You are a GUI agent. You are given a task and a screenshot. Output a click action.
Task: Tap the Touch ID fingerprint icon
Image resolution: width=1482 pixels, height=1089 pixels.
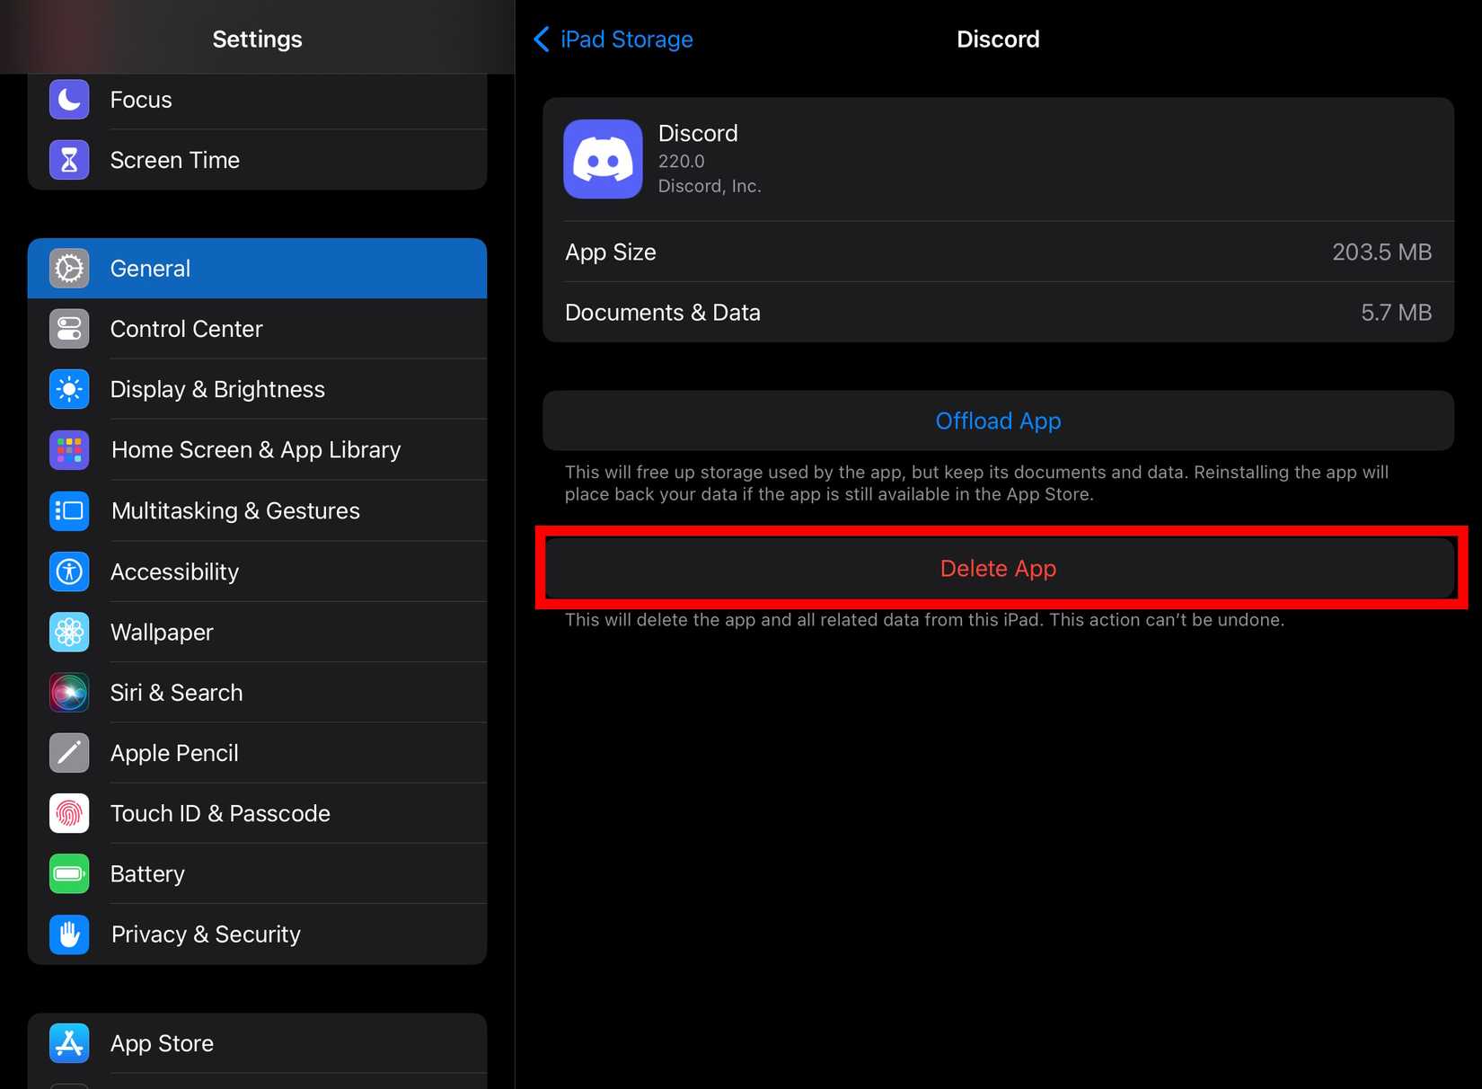tap(69, 813)
